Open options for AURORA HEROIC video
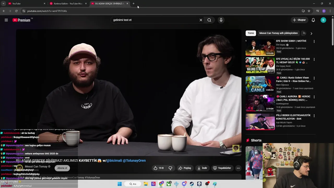334x188 pixels. (314, 97)
